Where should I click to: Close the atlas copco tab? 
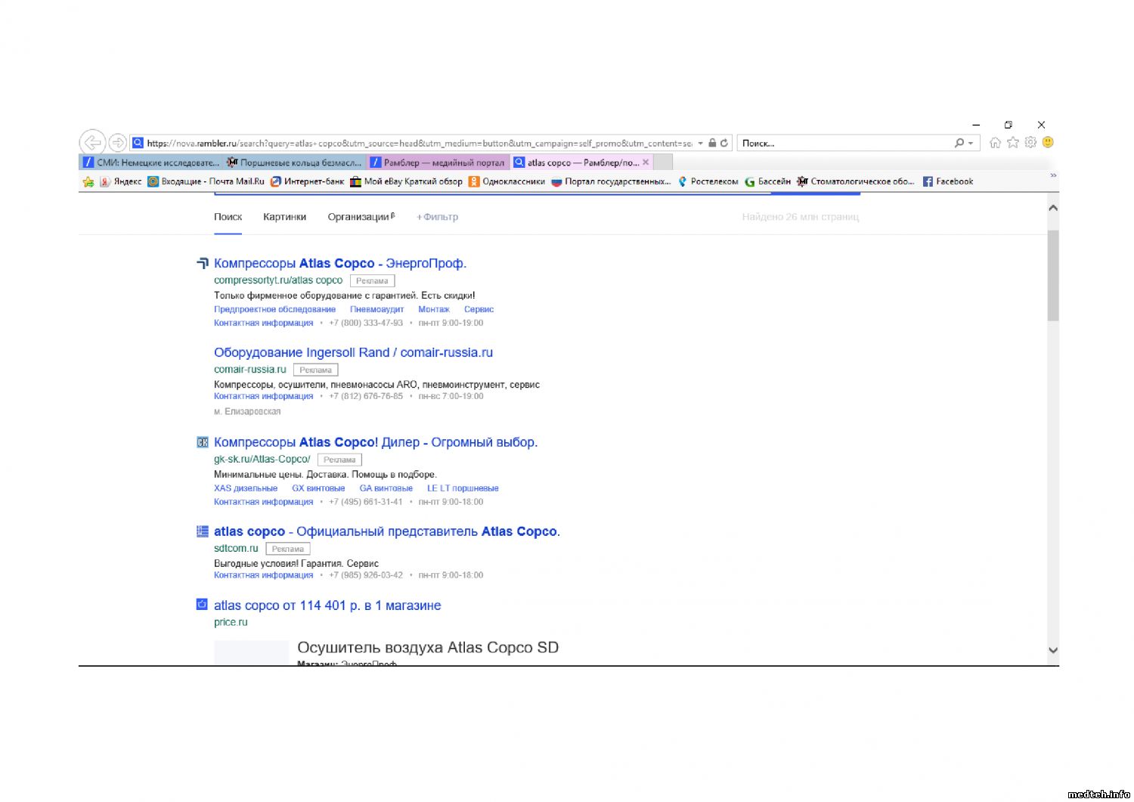(646, 163)
